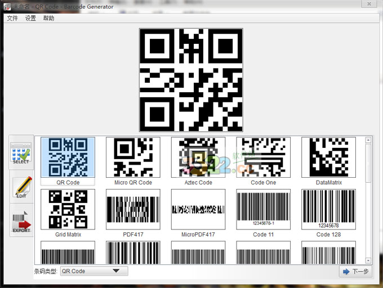Choose the DataMatrix thumbnail
Viewport: 383px width, 288px height.
tap(328, 157)
